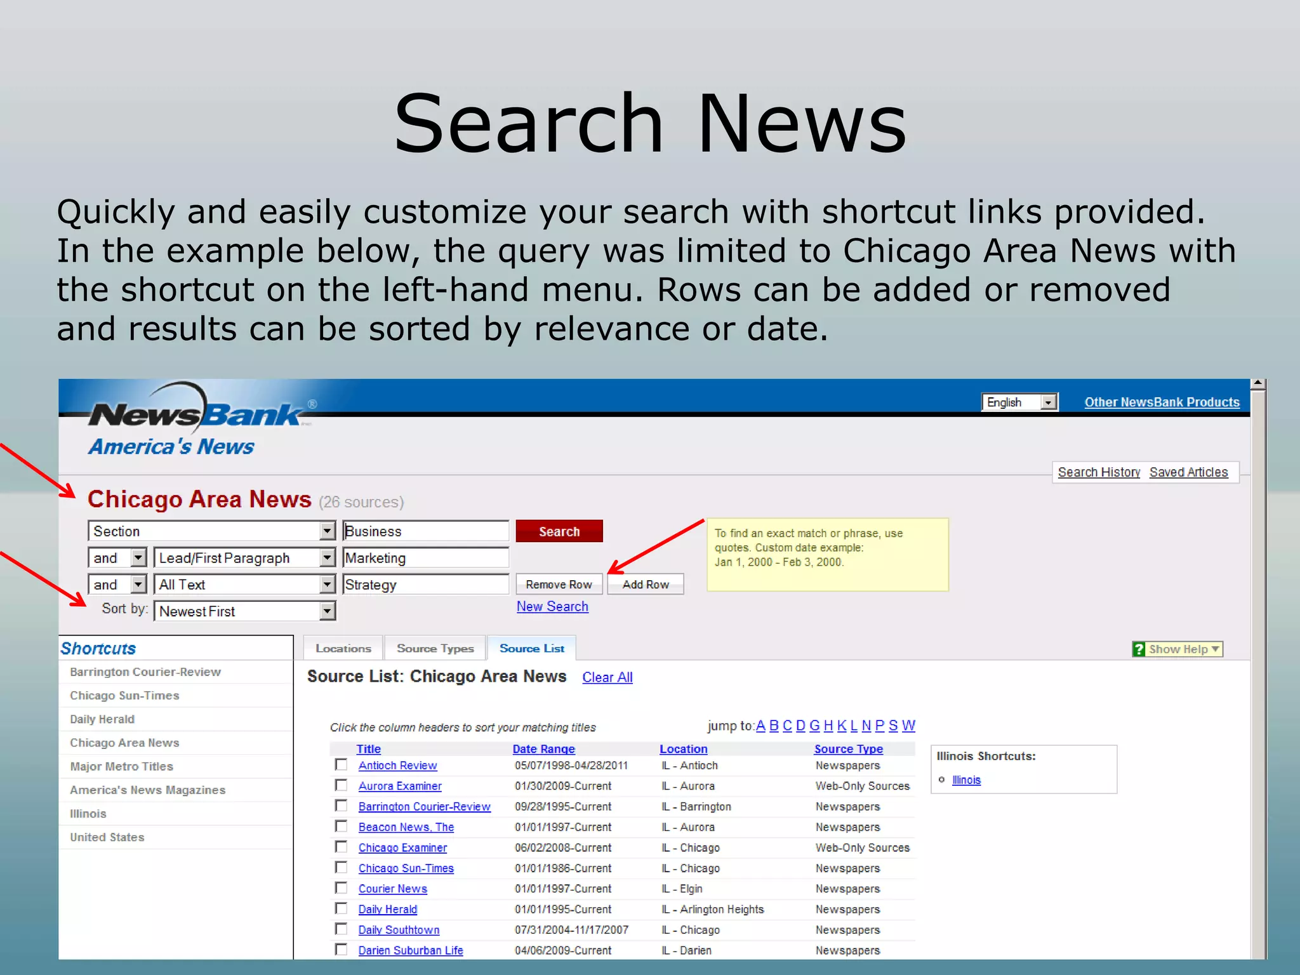Select the Source List tab
The width and height of the screenshot is (1300, 975).
point(532,648)
